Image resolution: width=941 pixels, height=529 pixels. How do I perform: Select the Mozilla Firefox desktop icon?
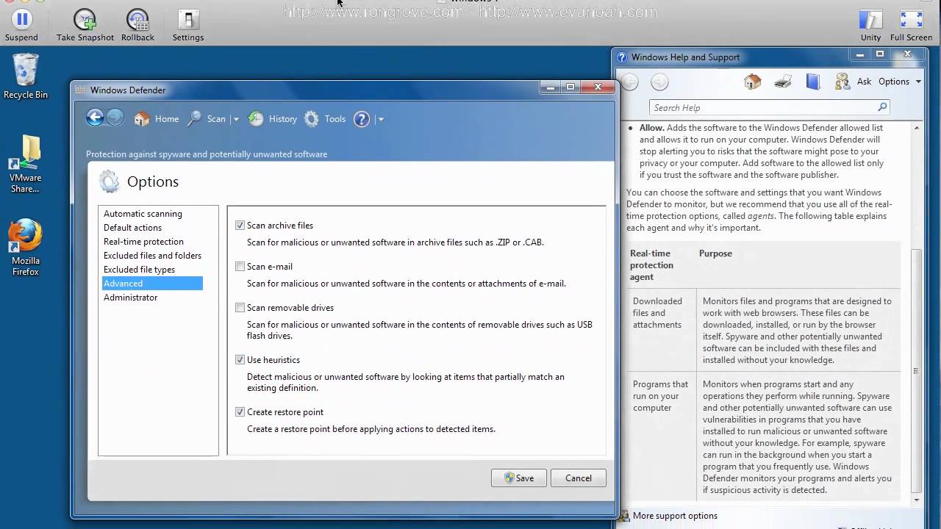click(25, 248)
